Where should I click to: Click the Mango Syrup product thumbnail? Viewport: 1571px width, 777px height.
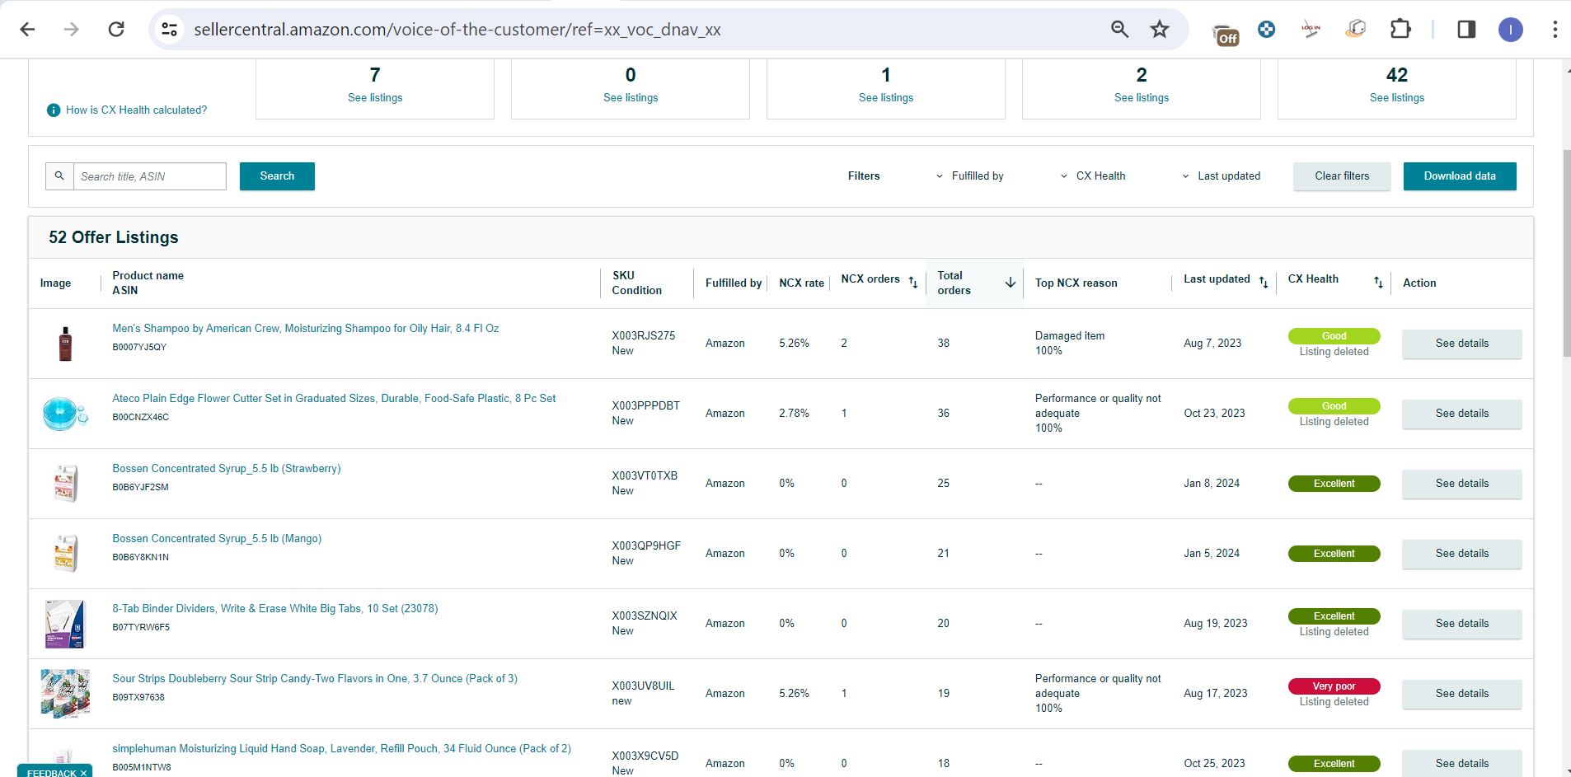[65, 554]
